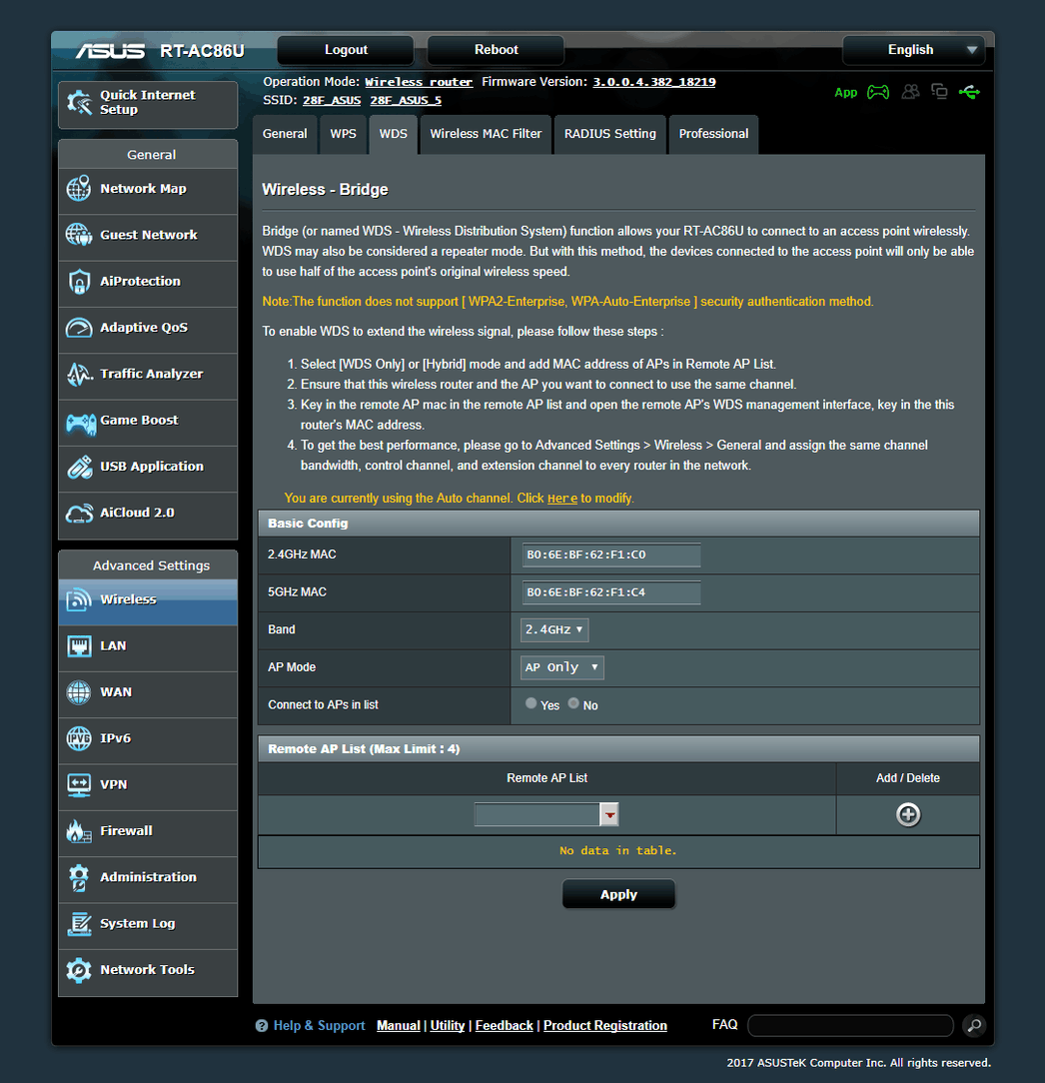Viewport: 1045px width, 1083px height.
Task: Open the AP Mode dropdown
Action: (562, 667)
